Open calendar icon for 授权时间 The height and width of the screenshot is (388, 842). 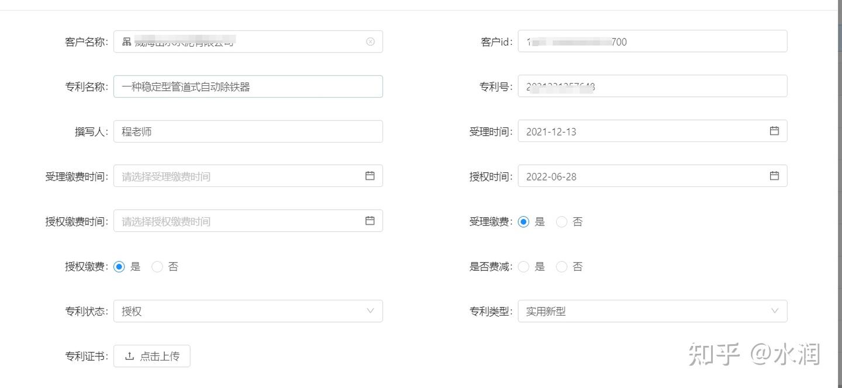[774, 176]
